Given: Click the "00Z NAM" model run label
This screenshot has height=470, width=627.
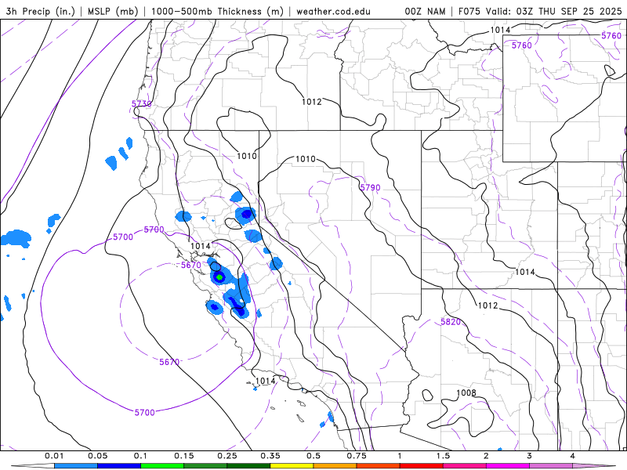Looking at the screenshot, I should pos(425,11).
